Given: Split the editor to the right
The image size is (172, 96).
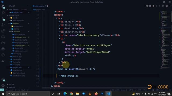Looking at the screenshot, I should coord(167,6).
